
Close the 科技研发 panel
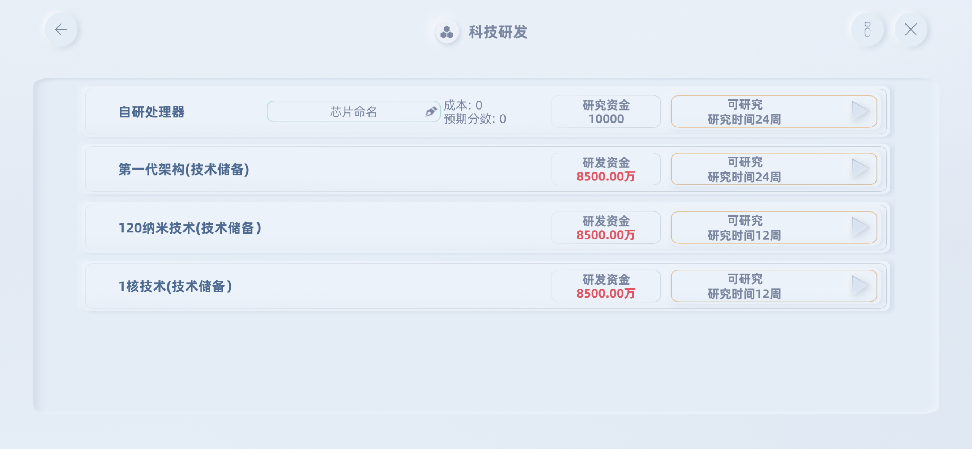pos(911,29)
